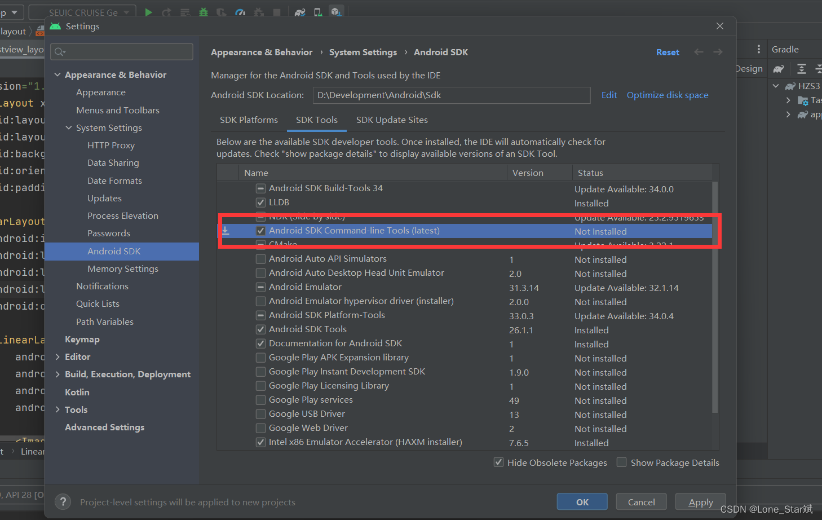Collapse the Appearance & Behavior settings section
This screenshot has height=520, width=822.
[58, 74]
